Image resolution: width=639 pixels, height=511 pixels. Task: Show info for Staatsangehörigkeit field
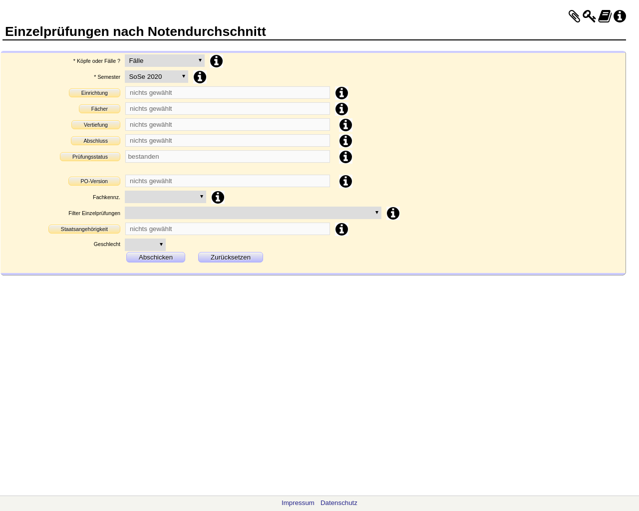(341, 229)
